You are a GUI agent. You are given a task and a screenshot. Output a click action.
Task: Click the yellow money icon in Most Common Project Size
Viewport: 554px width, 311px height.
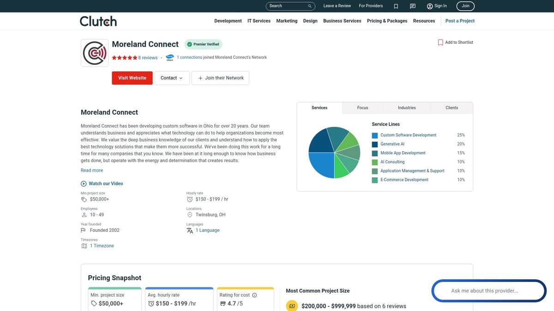pos(292,306)
